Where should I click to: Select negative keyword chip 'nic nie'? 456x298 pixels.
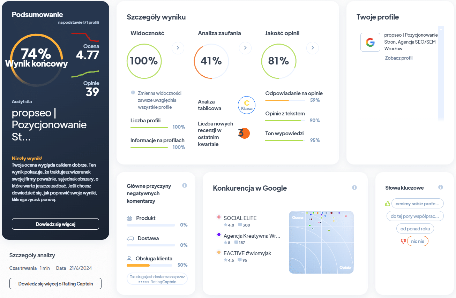418,241
